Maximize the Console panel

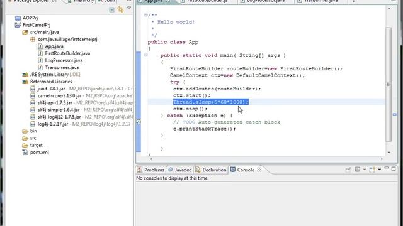coord(394,169)
